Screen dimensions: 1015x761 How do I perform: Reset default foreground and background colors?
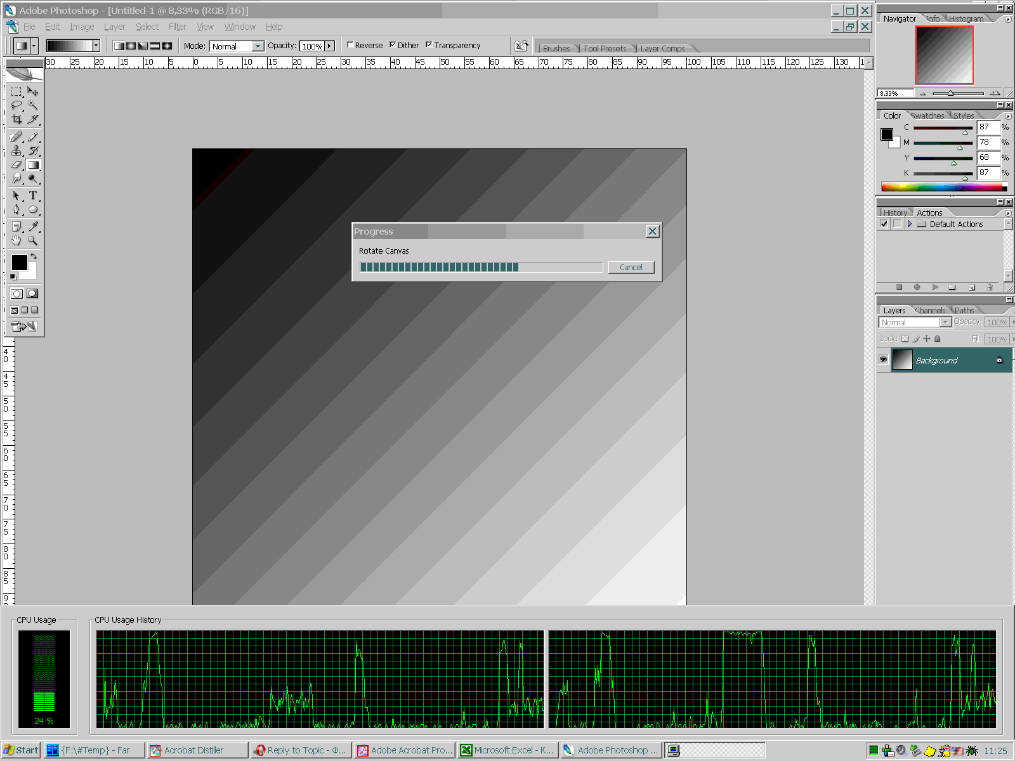pyautogui.click(x=13, y=277)
